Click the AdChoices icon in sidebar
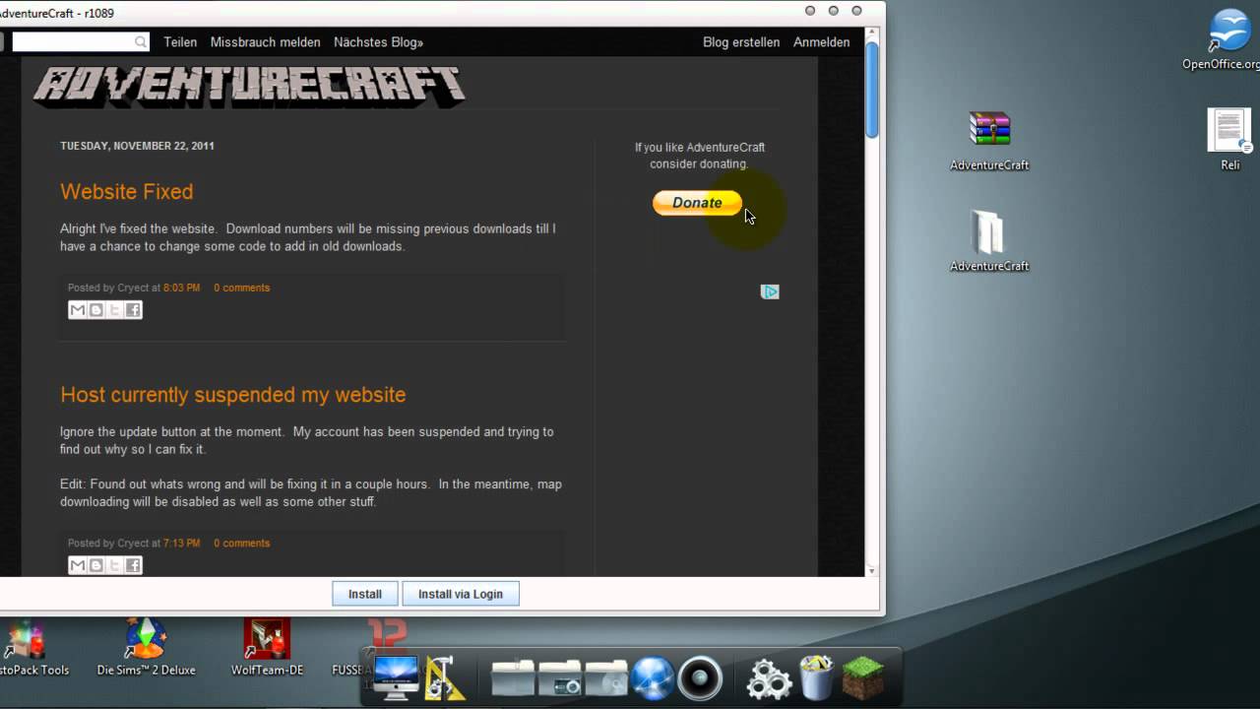 (x=770, y=291)
